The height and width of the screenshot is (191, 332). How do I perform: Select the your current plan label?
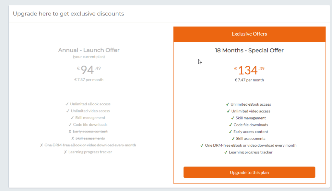click(x=89, y=57)
